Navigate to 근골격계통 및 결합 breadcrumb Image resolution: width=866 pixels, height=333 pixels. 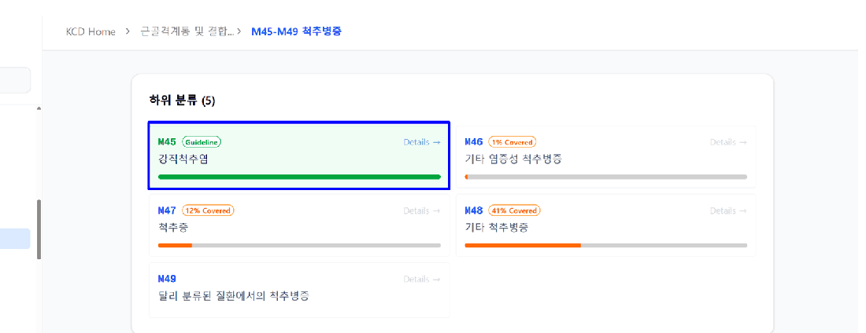tap(188, 31)
